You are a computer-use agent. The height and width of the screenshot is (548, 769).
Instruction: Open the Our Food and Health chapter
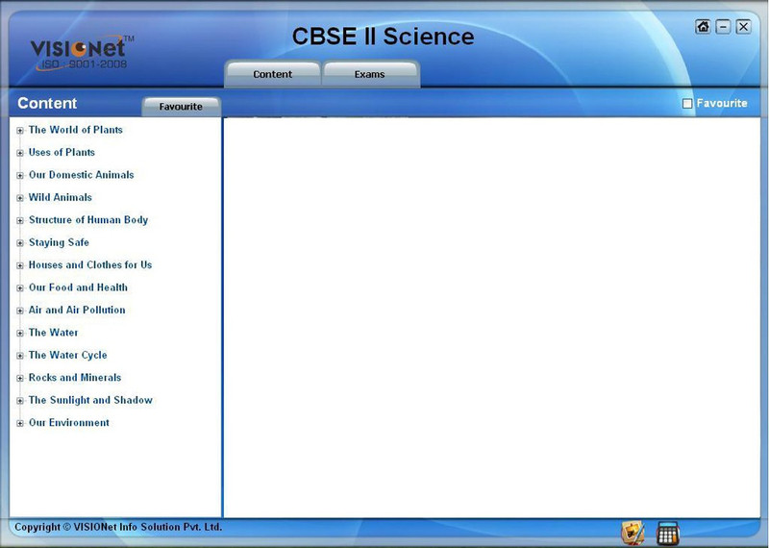click(78, 287)
